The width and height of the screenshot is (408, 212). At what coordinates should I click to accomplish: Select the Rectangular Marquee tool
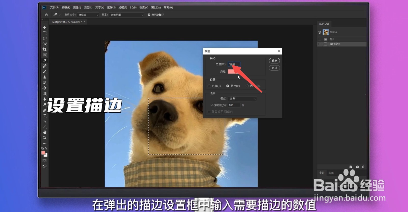45,33
